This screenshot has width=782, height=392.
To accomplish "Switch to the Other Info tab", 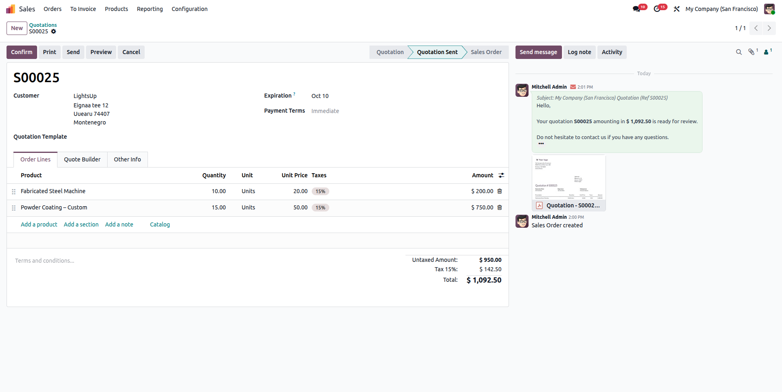I will coord(128,159).
